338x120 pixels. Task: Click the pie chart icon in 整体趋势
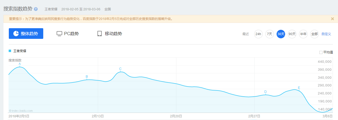coord(16,34)
